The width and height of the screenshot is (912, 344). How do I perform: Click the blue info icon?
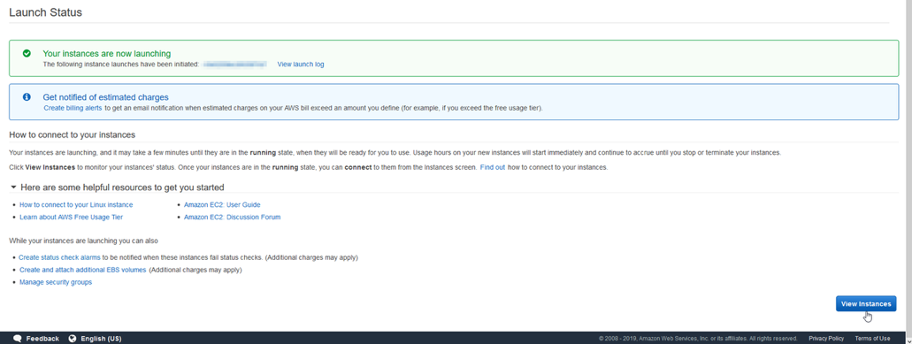click(x=27, y=97)
